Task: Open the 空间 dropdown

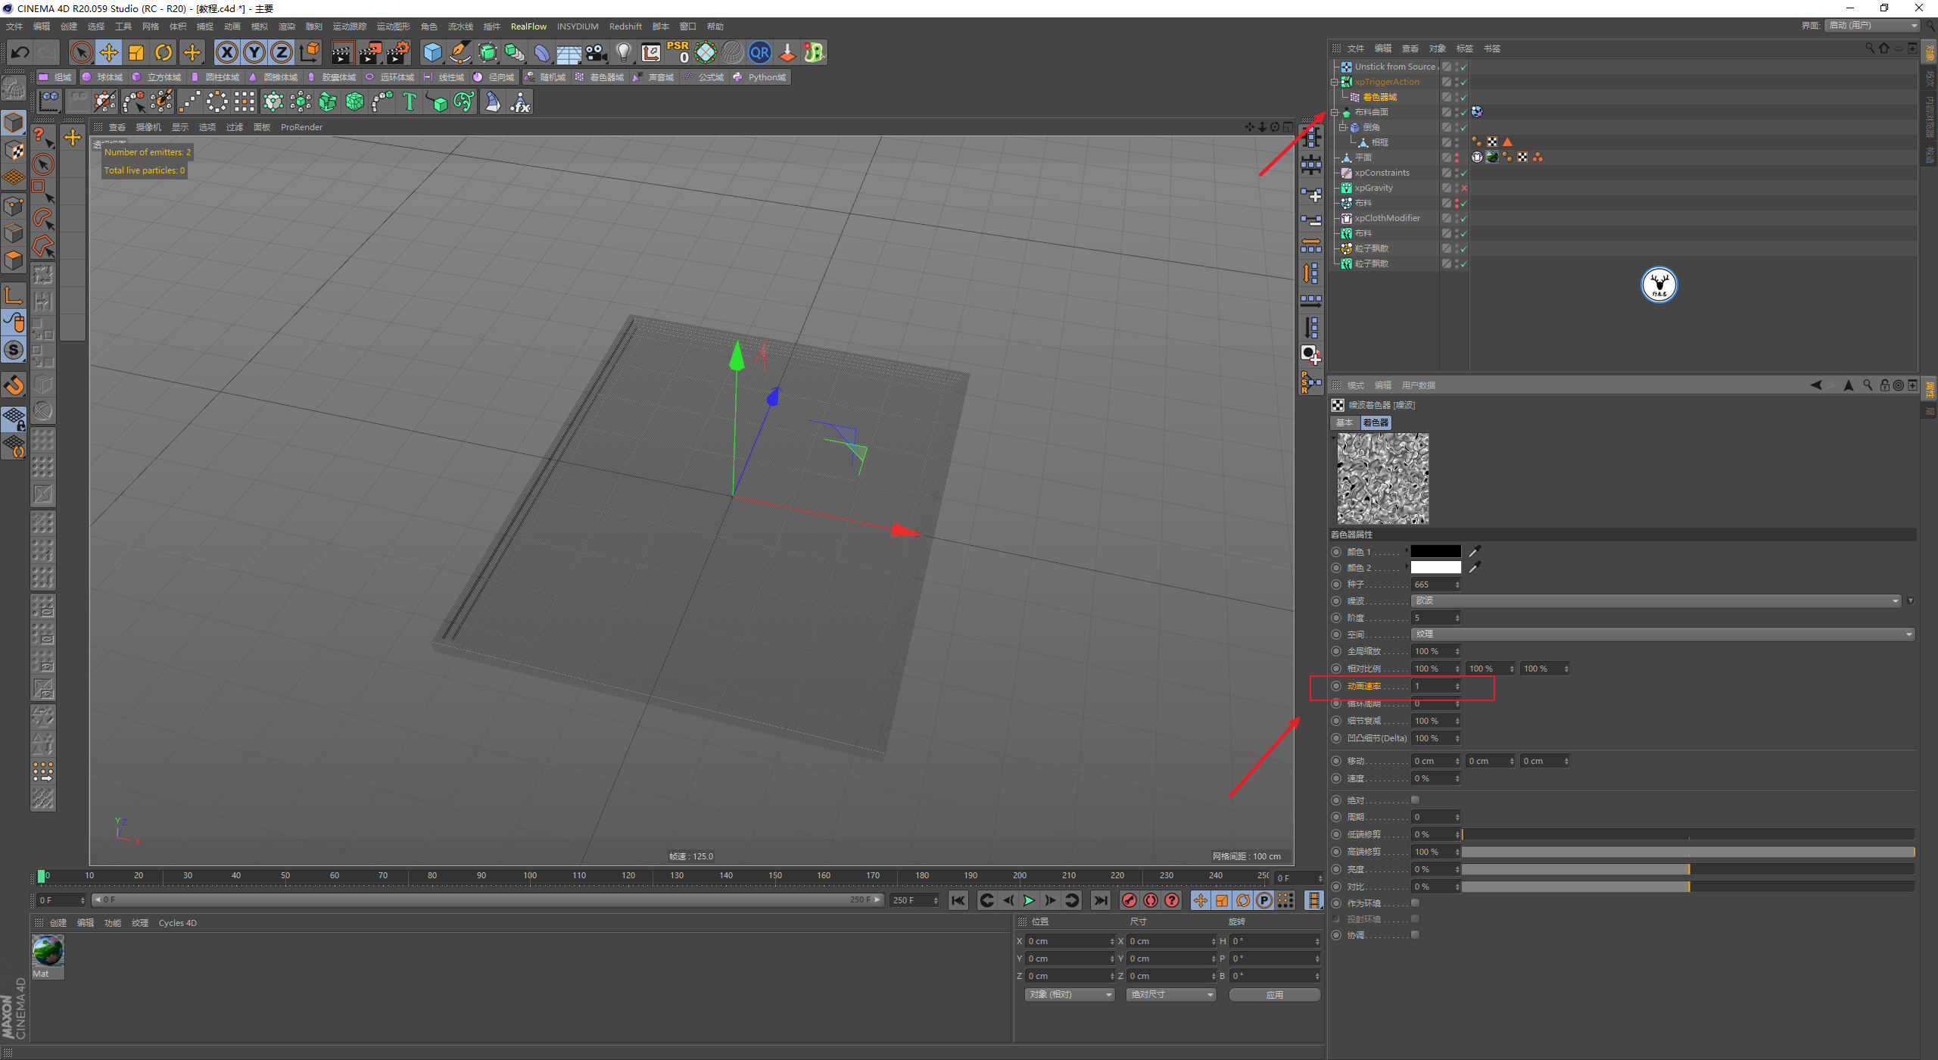Action: coord(1663,634)
